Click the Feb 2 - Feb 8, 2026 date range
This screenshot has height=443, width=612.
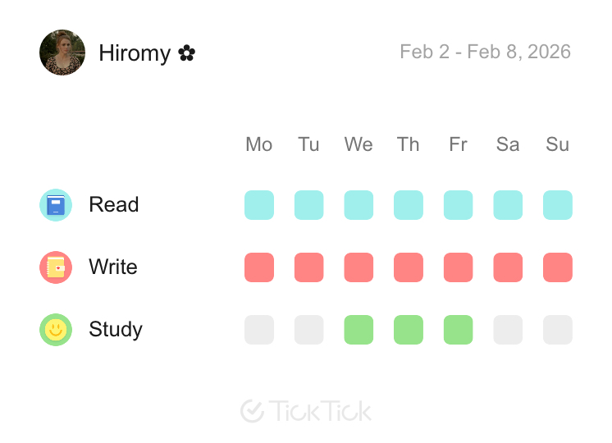tap(485, 52)
